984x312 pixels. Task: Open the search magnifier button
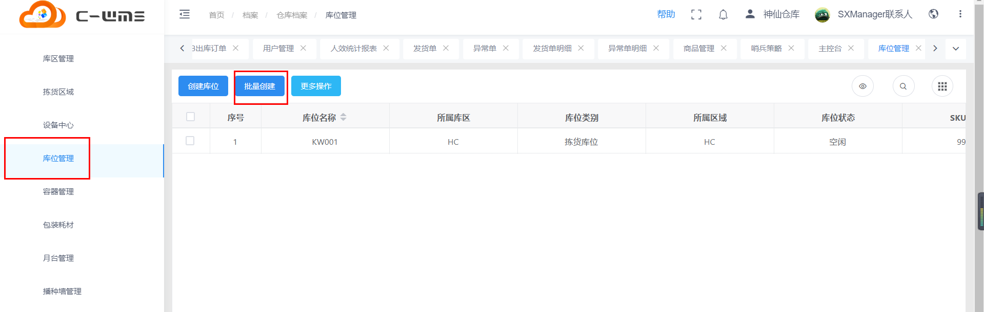(x=903, y=86)
